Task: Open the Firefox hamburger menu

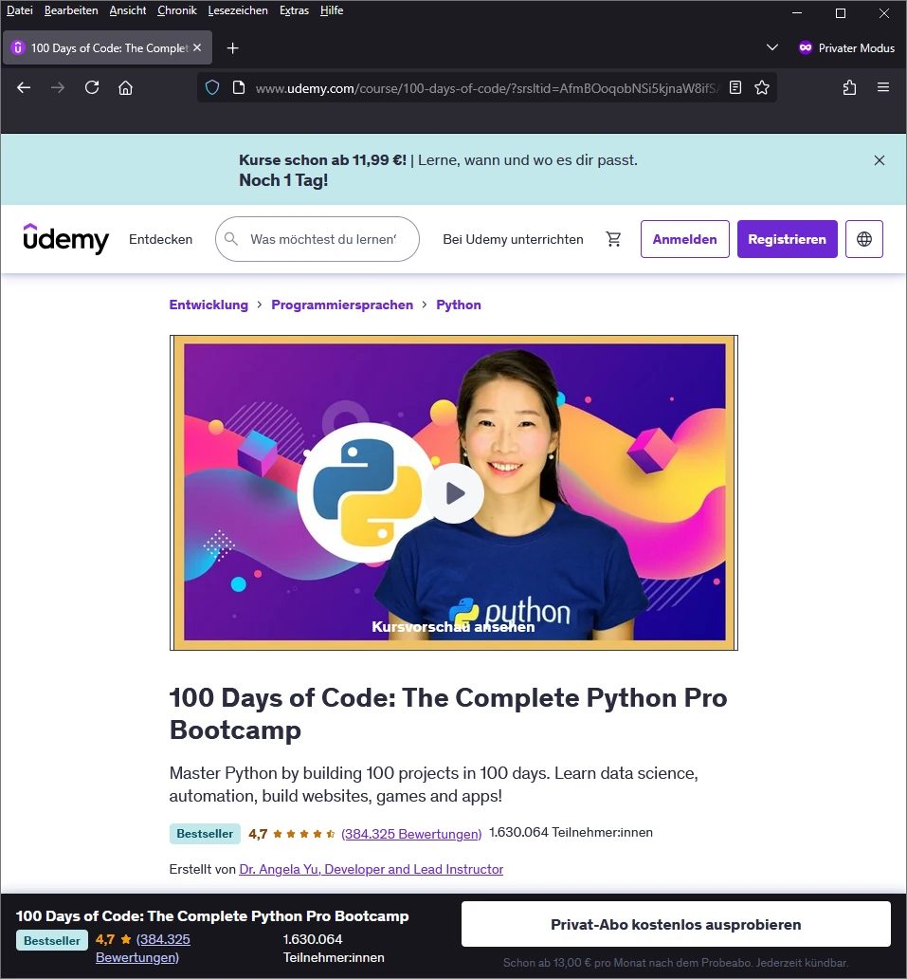Action: [883, 88]
